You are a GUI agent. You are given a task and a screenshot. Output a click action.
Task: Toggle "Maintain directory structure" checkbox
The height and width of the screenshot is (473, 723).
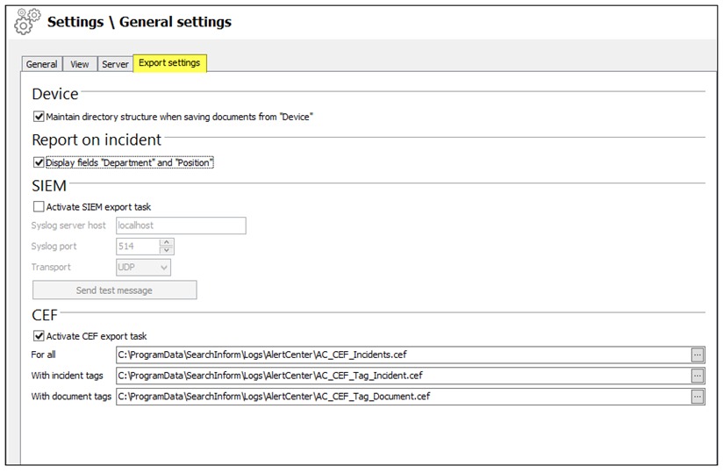pyautogui.click(x=39, y=117)
